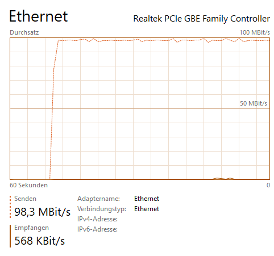
Task: Click the Durchsatz graph label
Action: tap(24, 32)
